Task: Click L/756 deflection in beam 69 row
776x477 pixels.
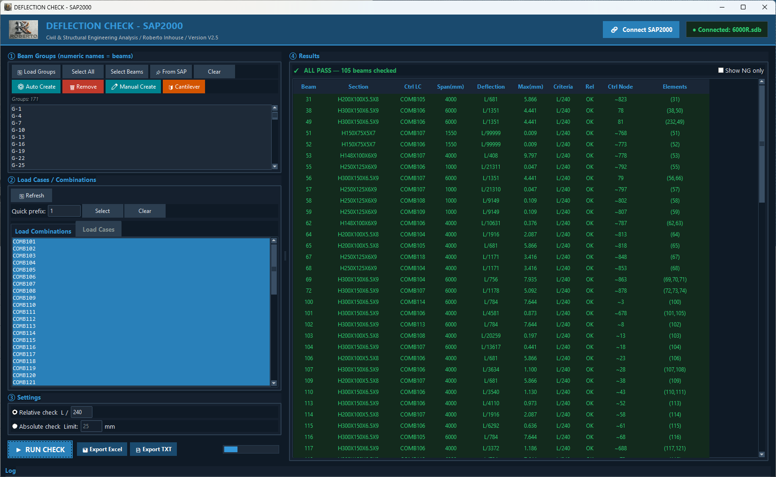Action: (491, 280)
